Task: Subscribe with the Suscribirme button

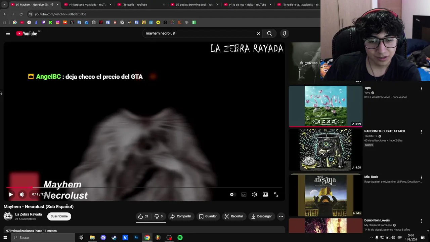Action: point(59,216)
